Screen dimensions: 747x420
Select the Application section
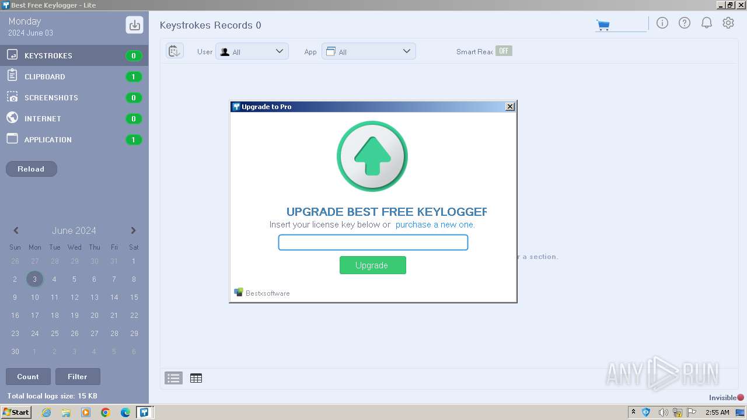tap(74, 139)
